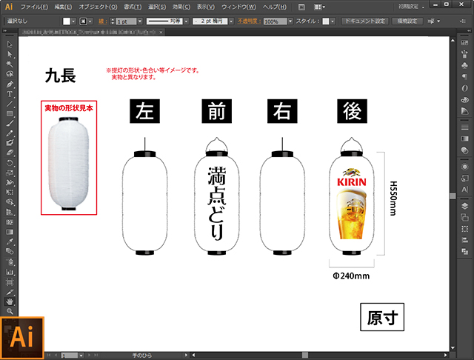Select the Magic Wand tool
The width and height of the screenshot is (474, 360).
[9, 64]
